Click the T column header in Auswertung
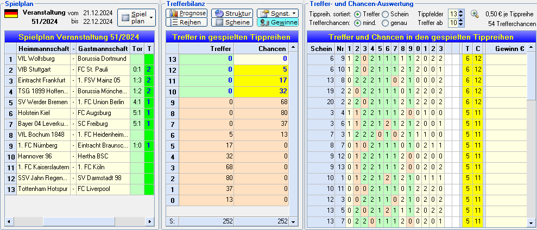Screen dimensions: 537x230 (x=467, y=49)
